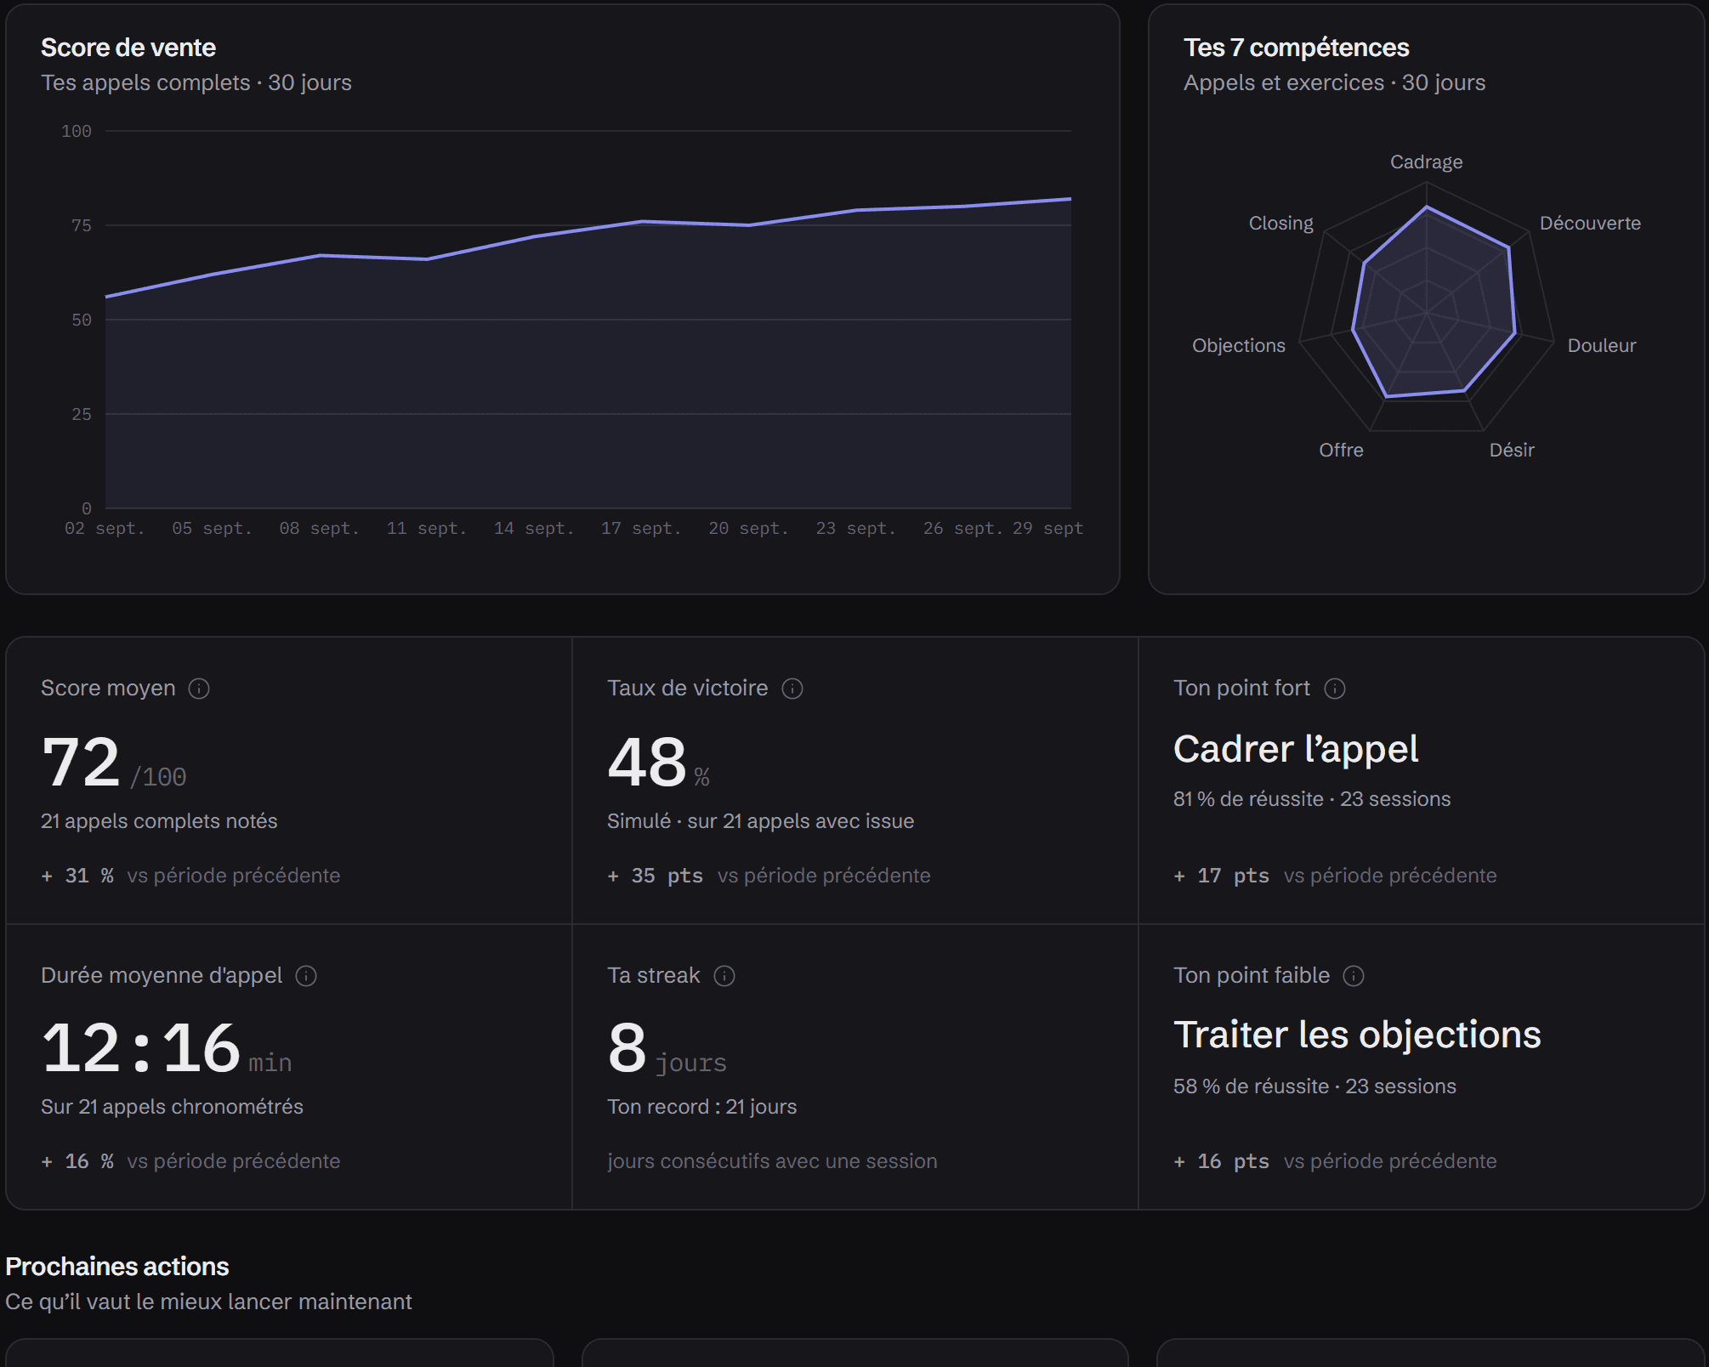
Task: Click '58 % de réussite · 23 sessions'
Action: pyautogui.click(x=1314, y=1086)
